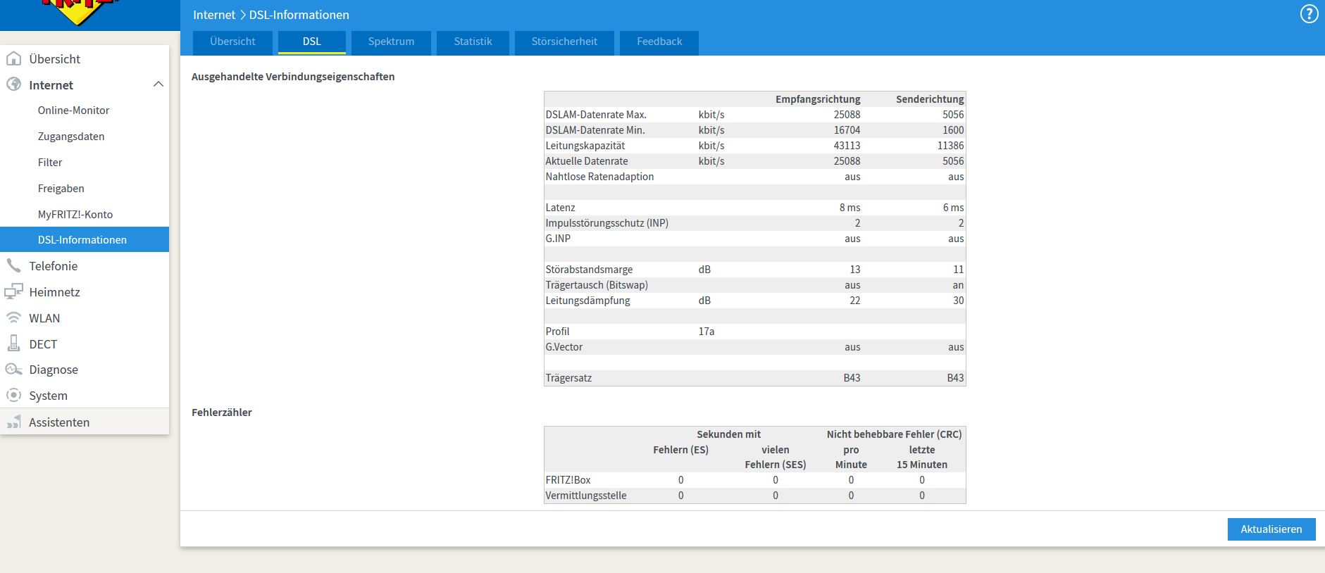Open the help question mark icon

(1309, 15)
